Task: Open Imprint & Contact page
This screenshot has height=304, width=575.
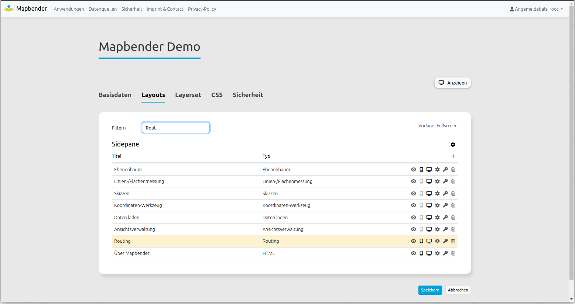Action: pos(165,9)
